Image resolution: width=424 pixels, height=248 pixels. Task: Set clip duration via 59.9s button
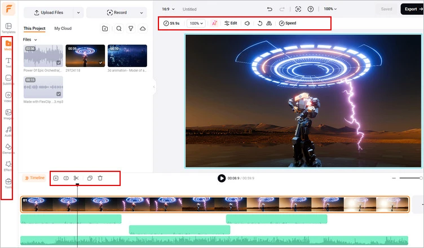(171, 23)
